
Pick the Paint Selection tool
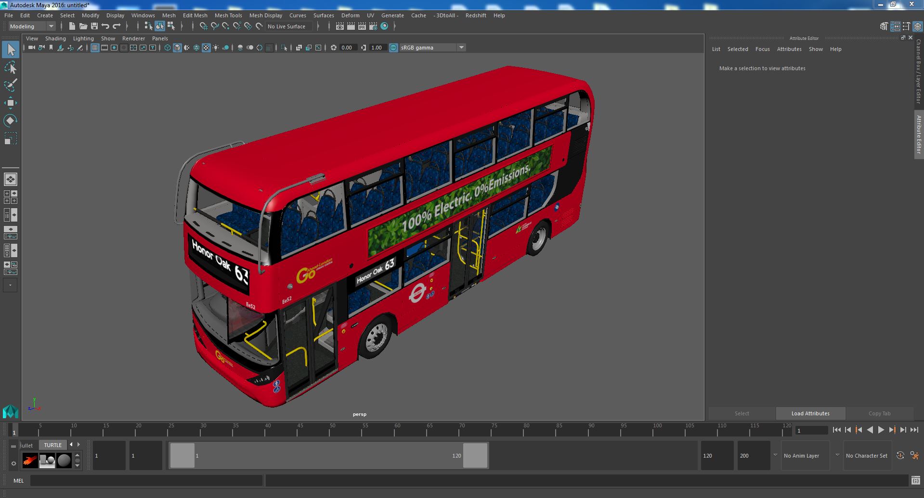click(11, 85)
